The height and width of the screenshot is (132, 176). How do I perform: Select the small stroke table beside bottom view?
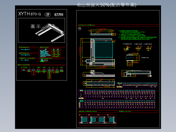point(137,85)
